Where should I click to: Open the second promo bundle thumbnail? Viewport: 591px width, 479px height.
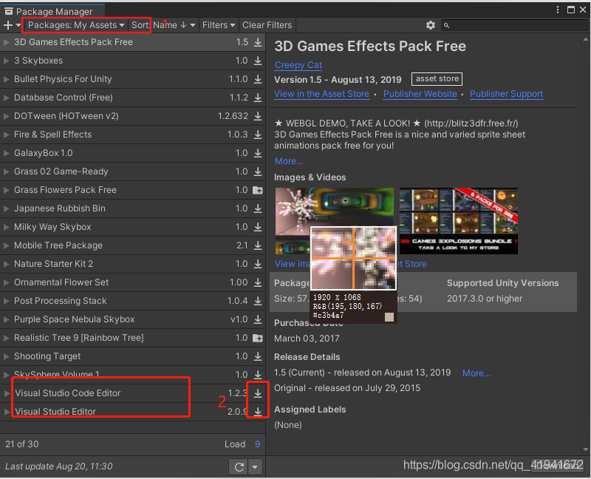(x=458, y=221)
